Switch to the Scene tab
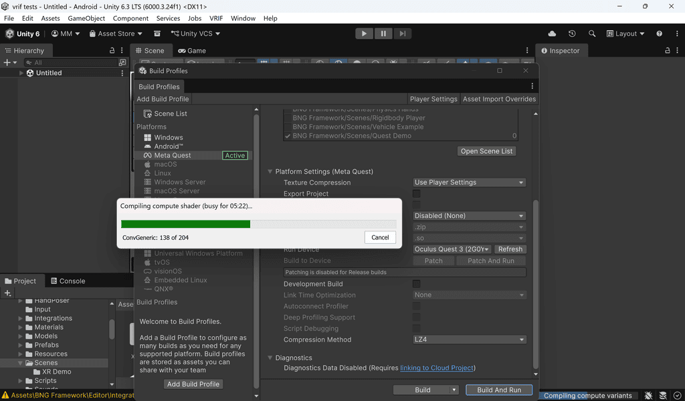 tap(150, 51)
